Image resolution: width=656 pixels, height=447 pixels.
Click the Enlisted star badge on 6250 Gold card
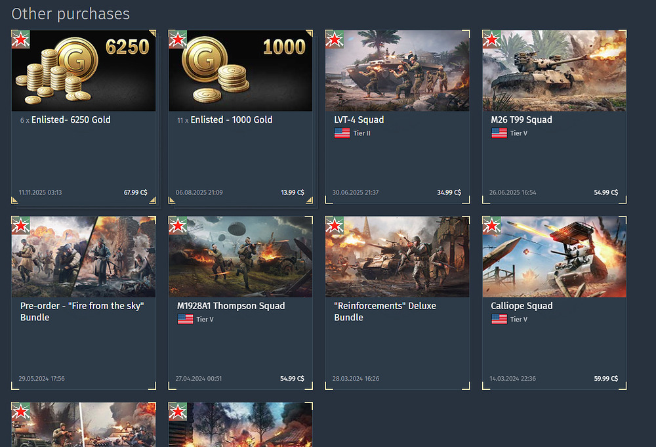click(x=20, y=39)
